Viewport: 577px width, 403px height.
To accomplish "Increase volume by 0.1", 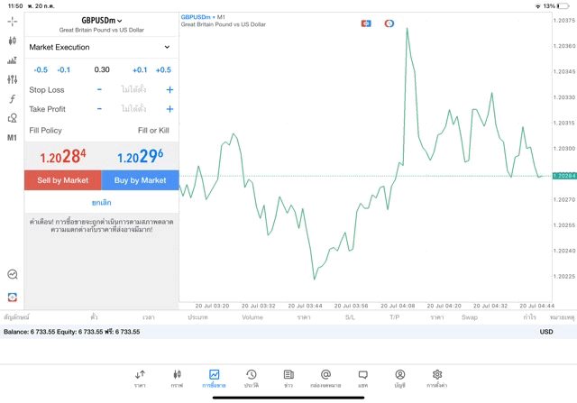I will point(140,70).
